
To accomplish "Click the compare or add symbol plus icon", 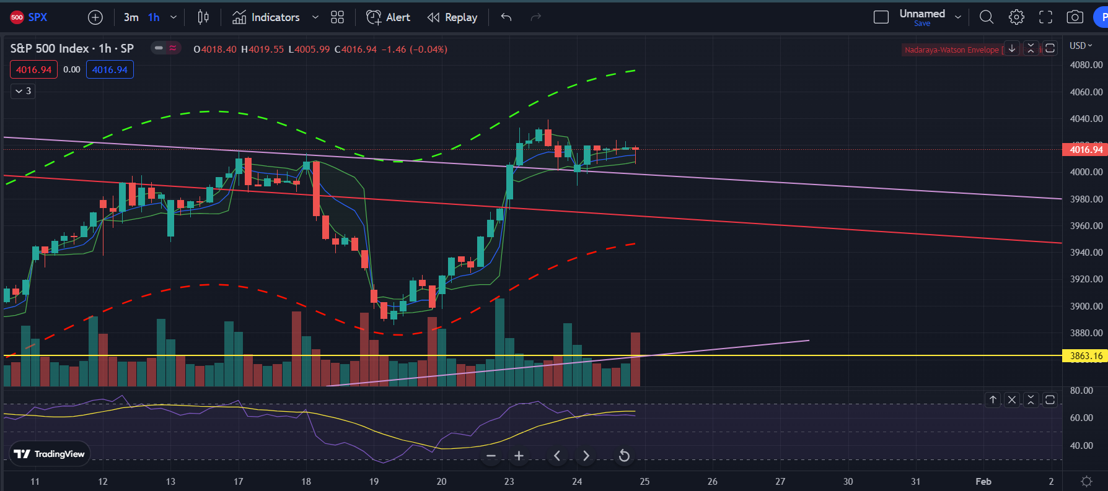I will [x=95, y=17].
